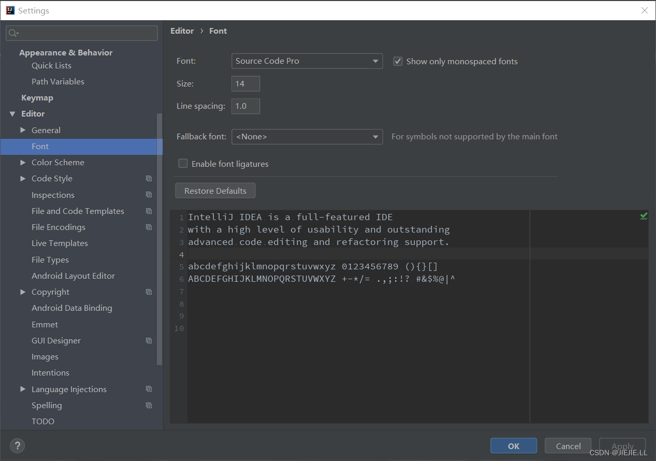Open Intentions settings
The image size is (656, 461).
click(50, 372)
